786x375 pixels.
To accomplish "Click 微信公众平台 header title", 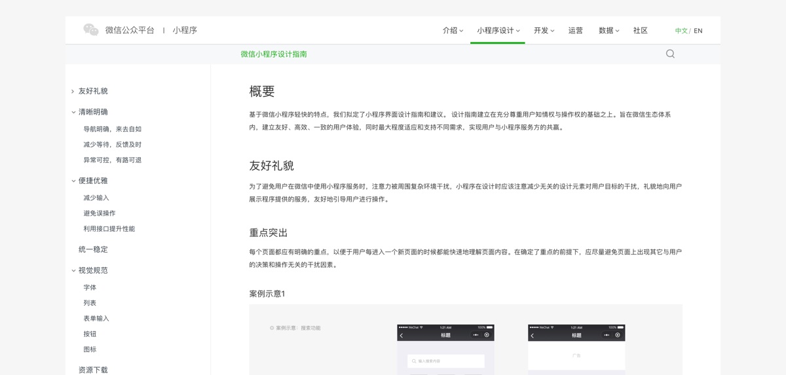I will pyautogui.click(x=130, y=30).
